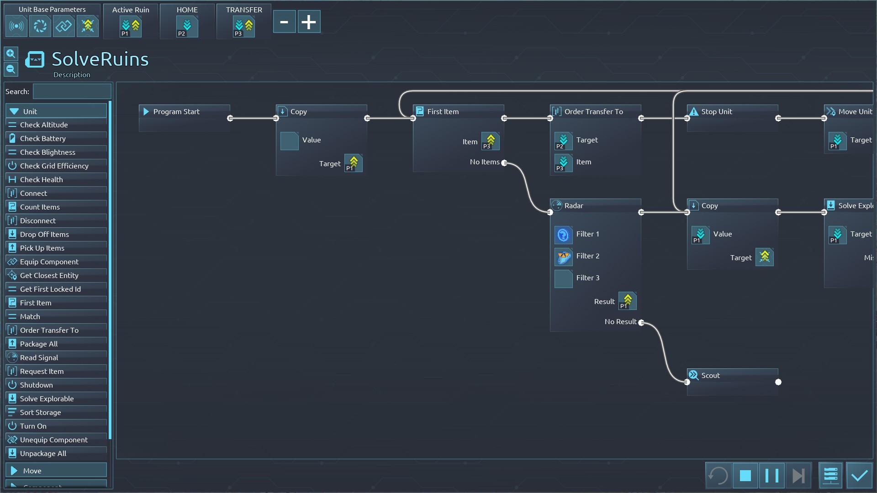877x493 pixels.
Task: Click the empty Value slot in Copy node
Action: click(x=289, y=141)
